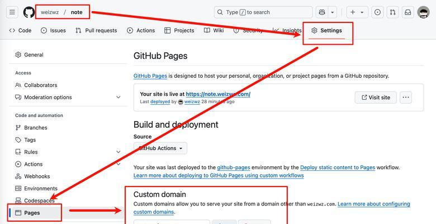The width and height of the screenshot is (436, 224).
Task: Open the pull requests icon in header
Action: click(392, 12)
